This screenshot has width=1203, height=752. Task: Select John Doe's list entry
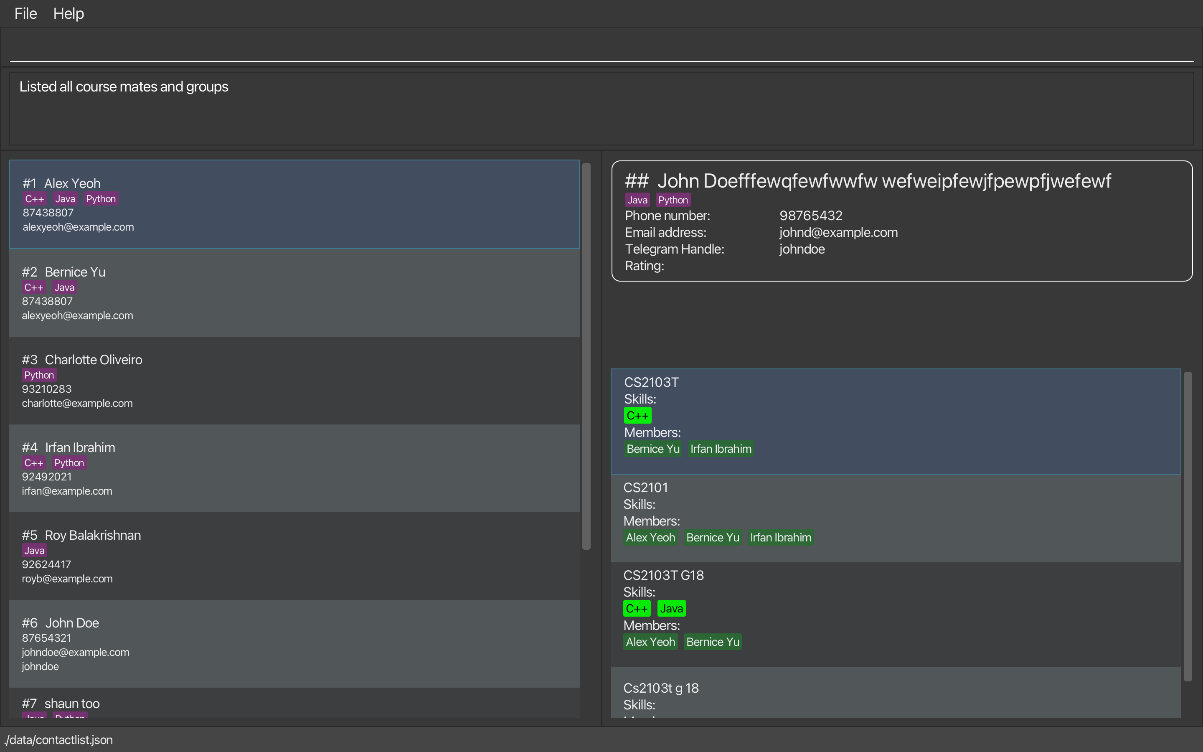pos(294,644)
